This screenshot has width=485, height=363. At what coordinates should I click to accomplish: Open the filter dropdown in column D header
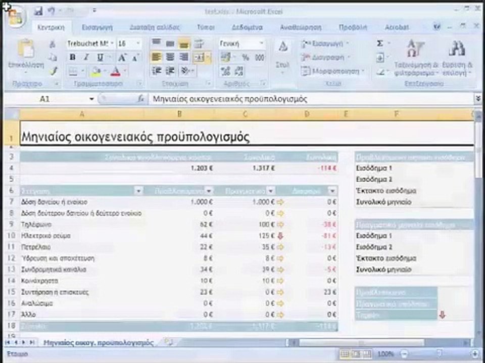pyautogui.click(x=332, y=191)
